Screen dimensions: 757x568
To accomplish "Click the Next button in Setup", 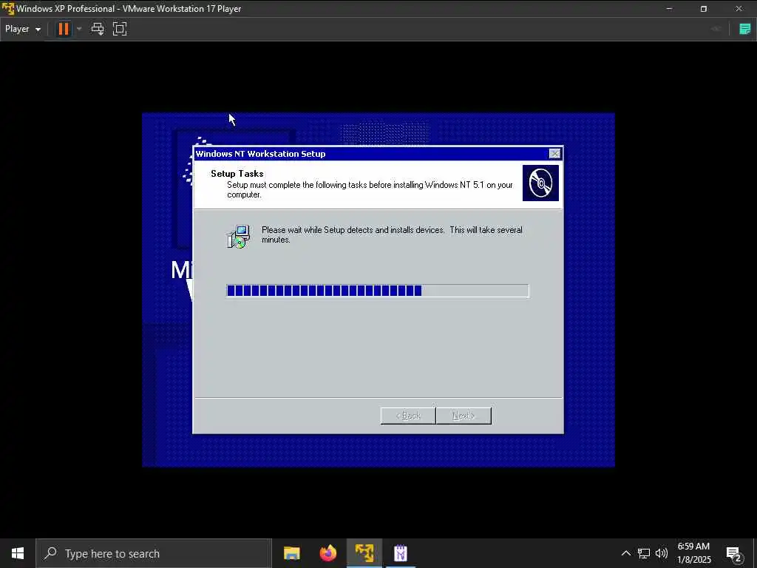I will pos(464,416).
